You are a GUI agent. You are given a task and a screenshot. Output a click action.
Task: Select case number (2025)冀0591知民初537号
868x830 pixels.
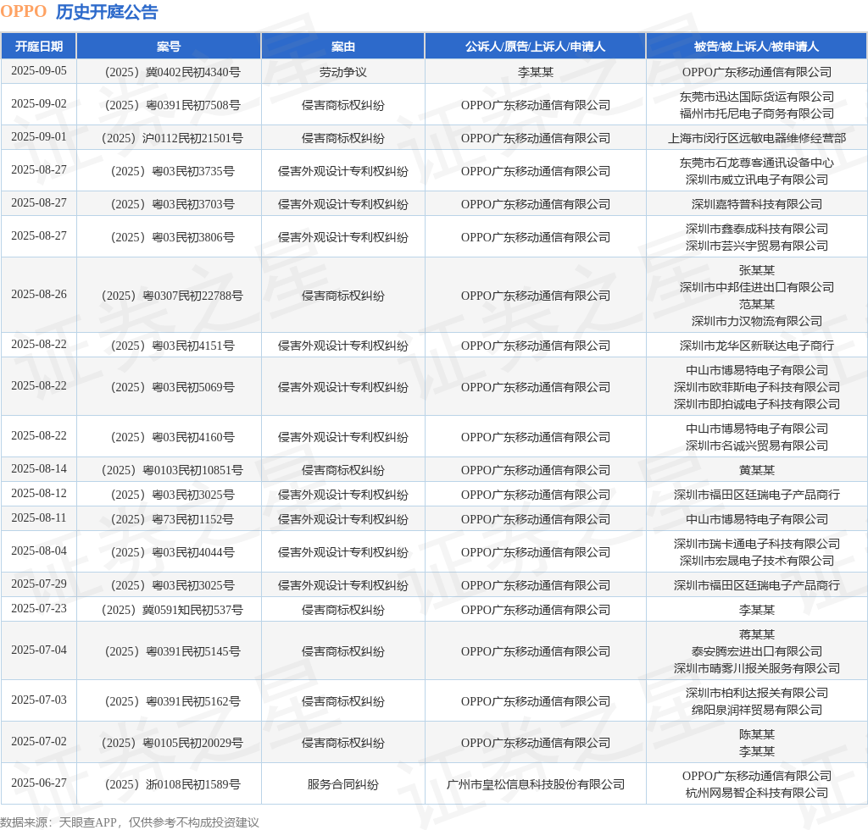coord(172,610)
